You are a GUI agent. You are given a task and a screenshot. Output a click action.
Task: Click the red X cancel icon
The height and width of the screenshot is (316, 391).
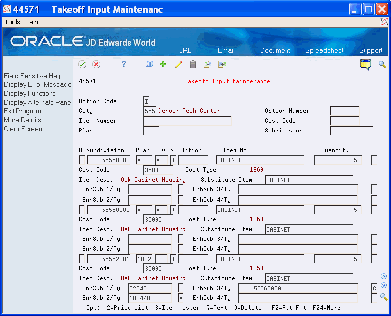[x=96, y=65]
